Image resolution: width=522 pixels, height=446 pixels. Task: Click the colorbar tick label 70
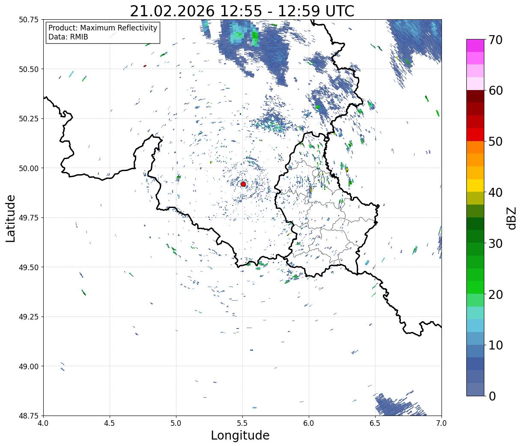[x=495, y=40]
